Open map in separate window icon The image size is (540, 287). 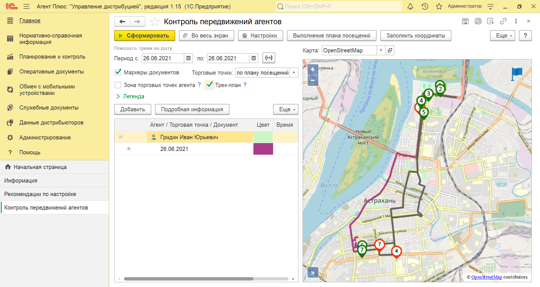390,50
